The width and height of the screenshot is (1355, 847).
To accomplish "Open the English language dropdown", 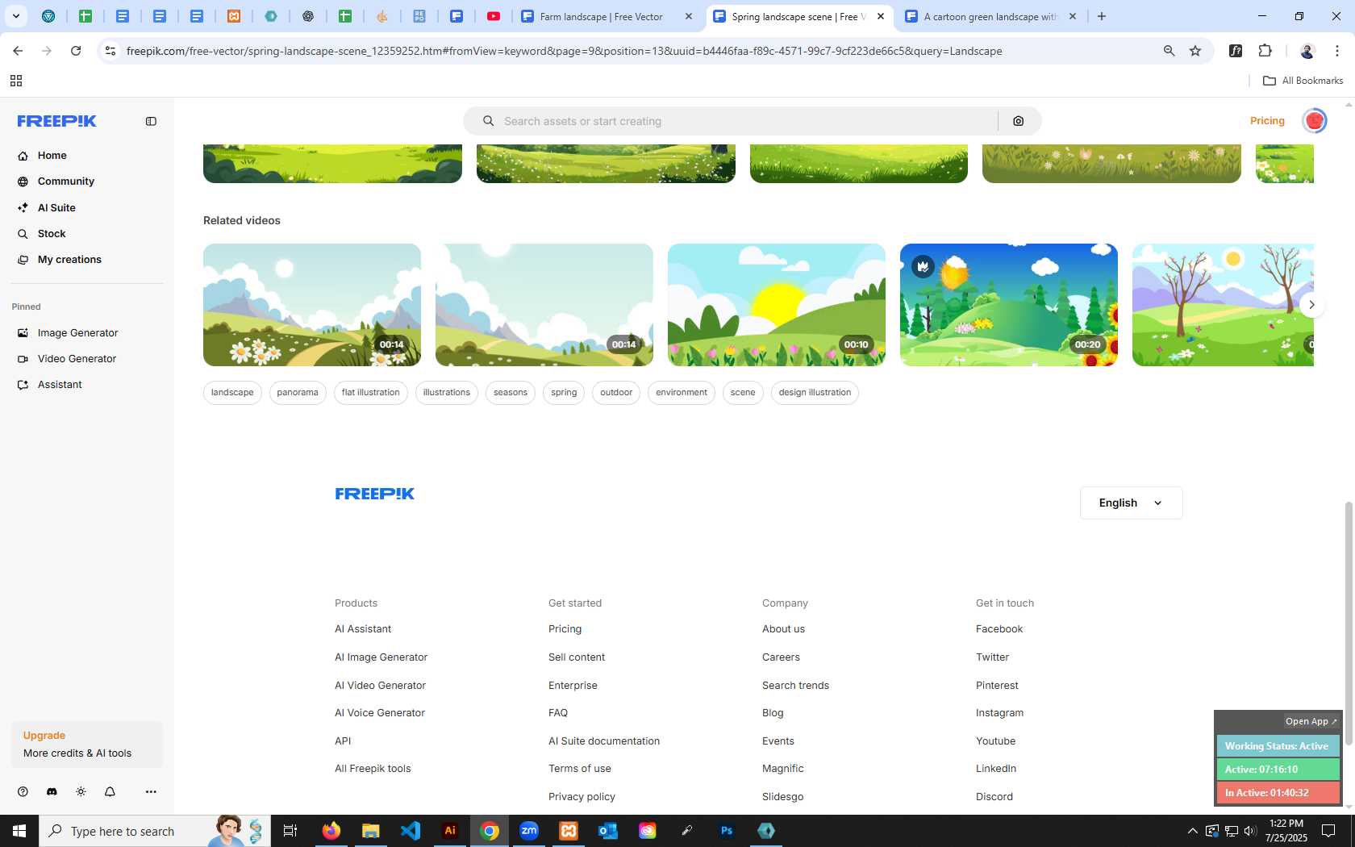I will pos(1131,503).
